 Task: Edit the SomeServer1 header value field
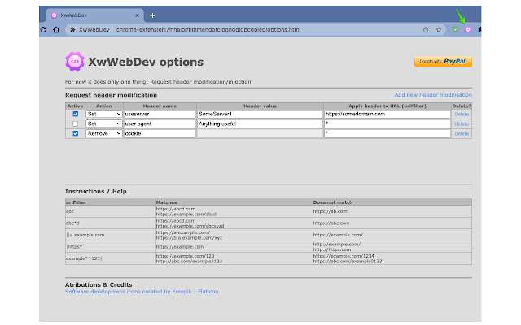pos(260,114)
